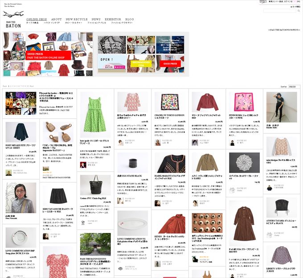Click poster avatar under ISABEL MARANT card

[x=158, y=203]
